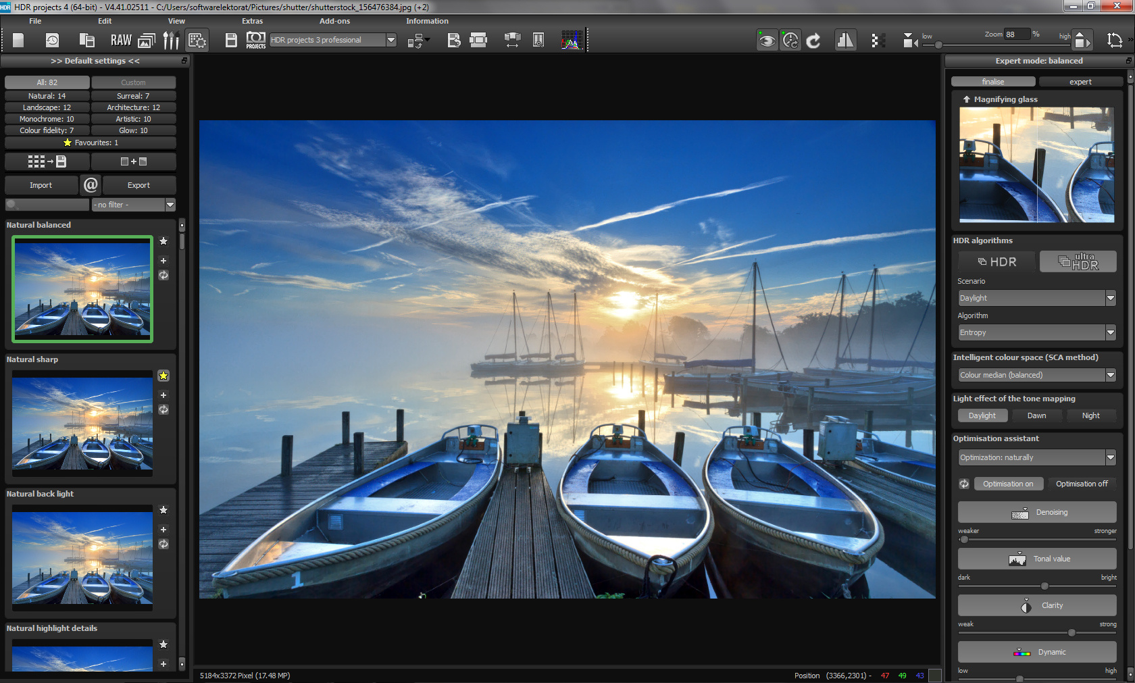Click the Tonal value dark-bright slider
Image resolution: width=1135 pixels, height=683 pixels.
click(1037, 586)
